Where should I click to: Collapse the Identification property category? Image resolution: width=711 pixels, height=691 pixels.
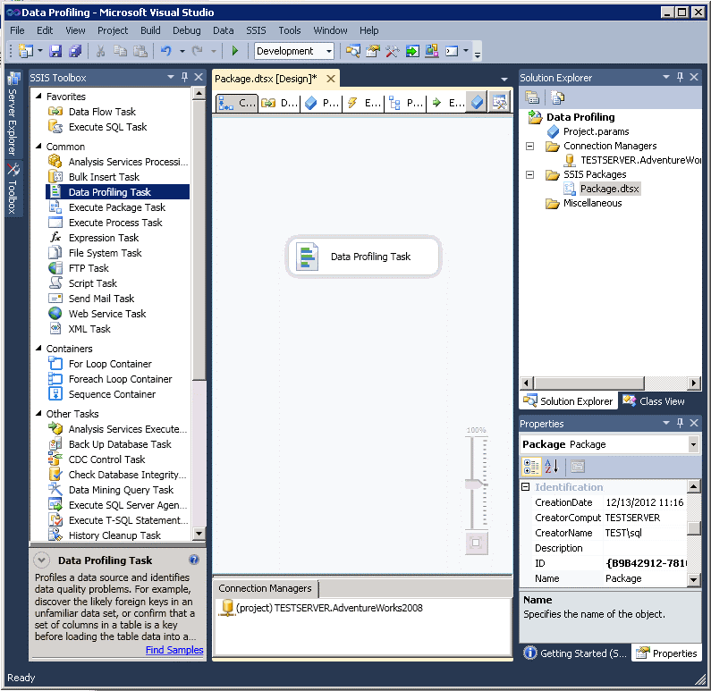pos(526,487)
